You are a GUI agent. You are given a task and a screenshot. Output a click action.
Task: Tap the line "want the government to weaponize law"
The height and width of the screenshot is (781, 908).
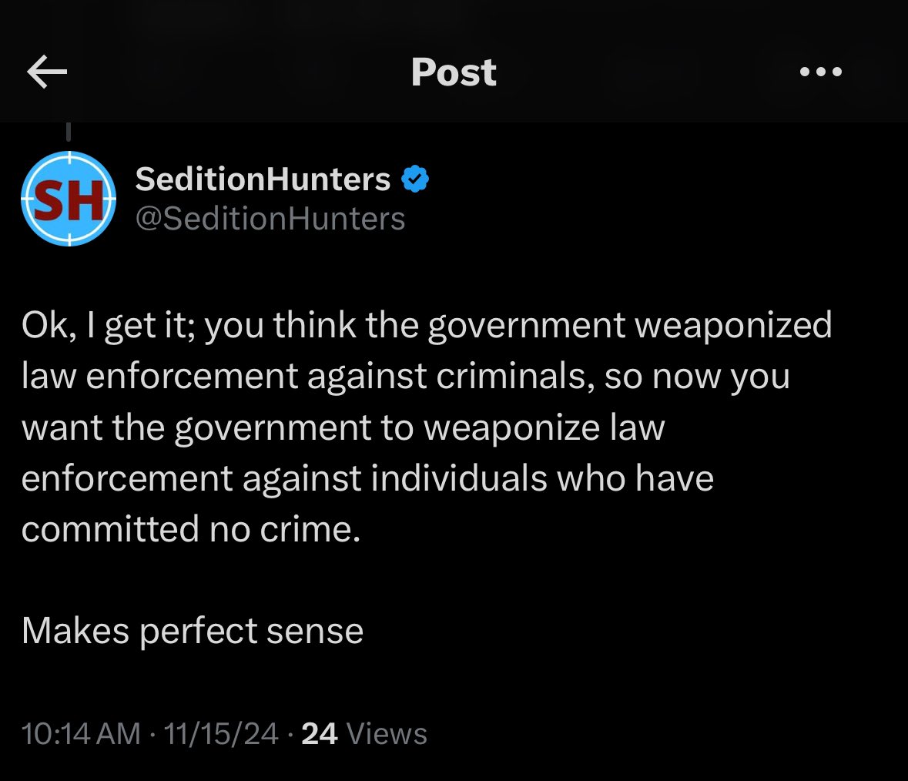(x=342, y=427)
